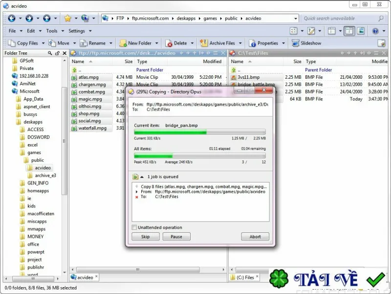Open the Favorites star icon
Image resolution: width=391 pixels, height=294 pixels.
coord(67,18)
